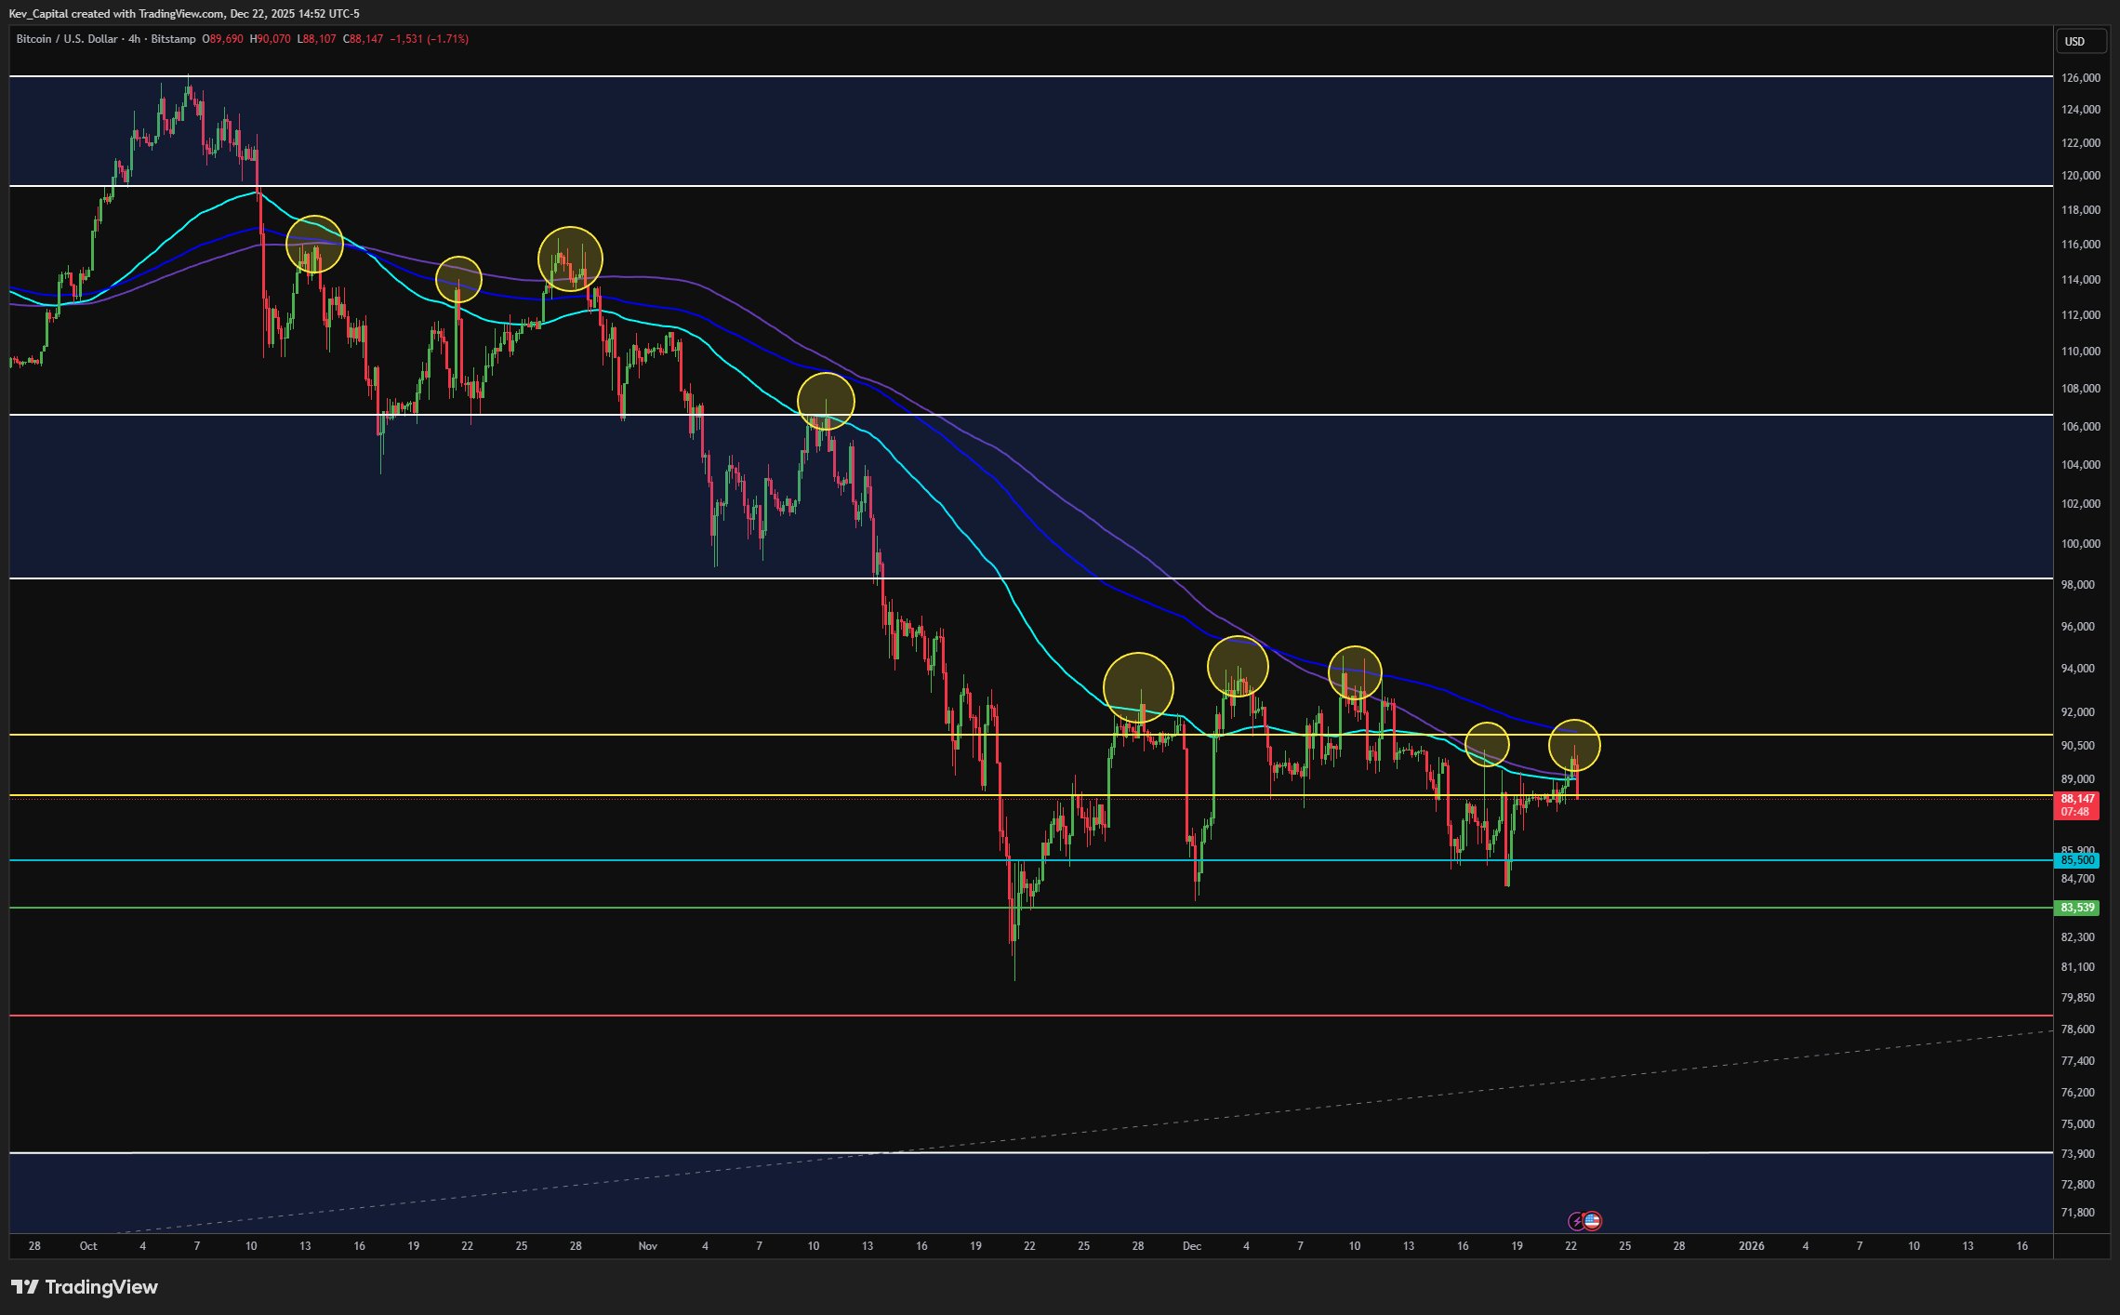Click the purple lightning event marker icon

point(1577,1221)
